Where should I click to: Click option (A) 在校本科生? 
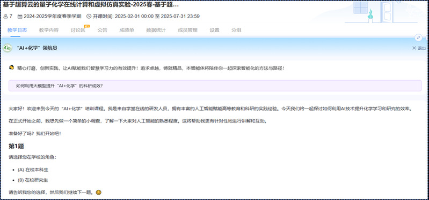33,170
